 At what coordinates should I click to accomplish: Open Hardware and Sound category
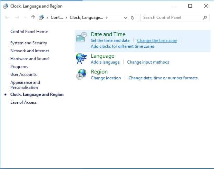(x=29, y=59)
